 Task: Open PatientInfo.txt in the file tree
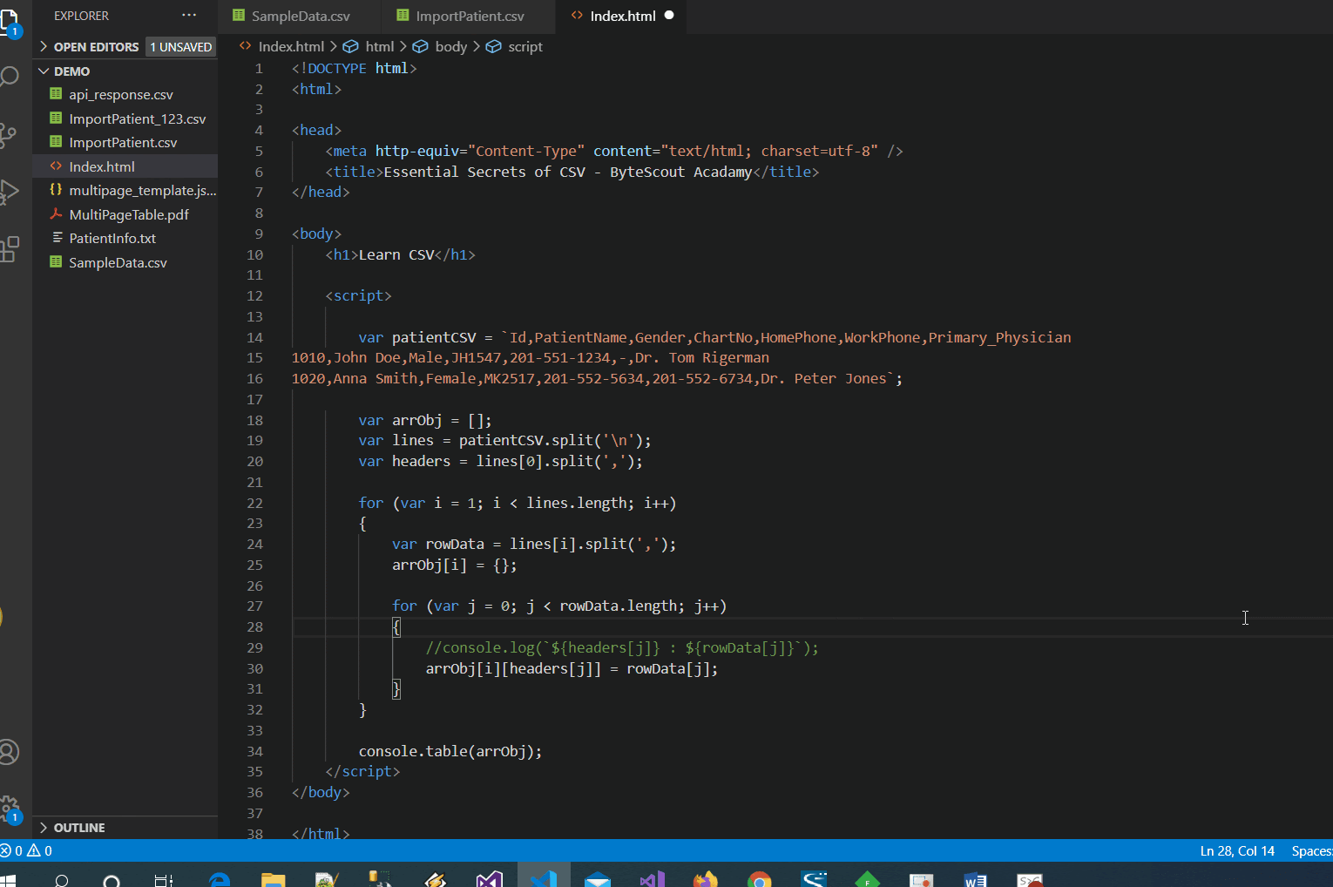point(112,238)
